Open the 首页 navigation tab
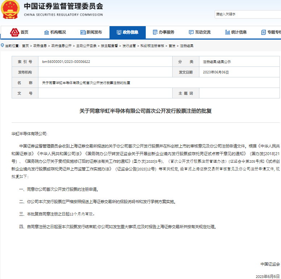This screenshot has height=279, width=281. (19, 32)
